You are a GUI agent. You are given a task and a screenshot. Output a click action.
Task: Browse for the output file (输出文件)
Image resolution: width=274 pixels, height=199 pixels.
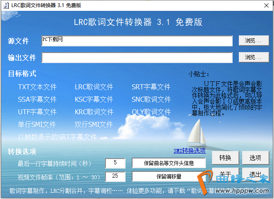pos(254,57)
